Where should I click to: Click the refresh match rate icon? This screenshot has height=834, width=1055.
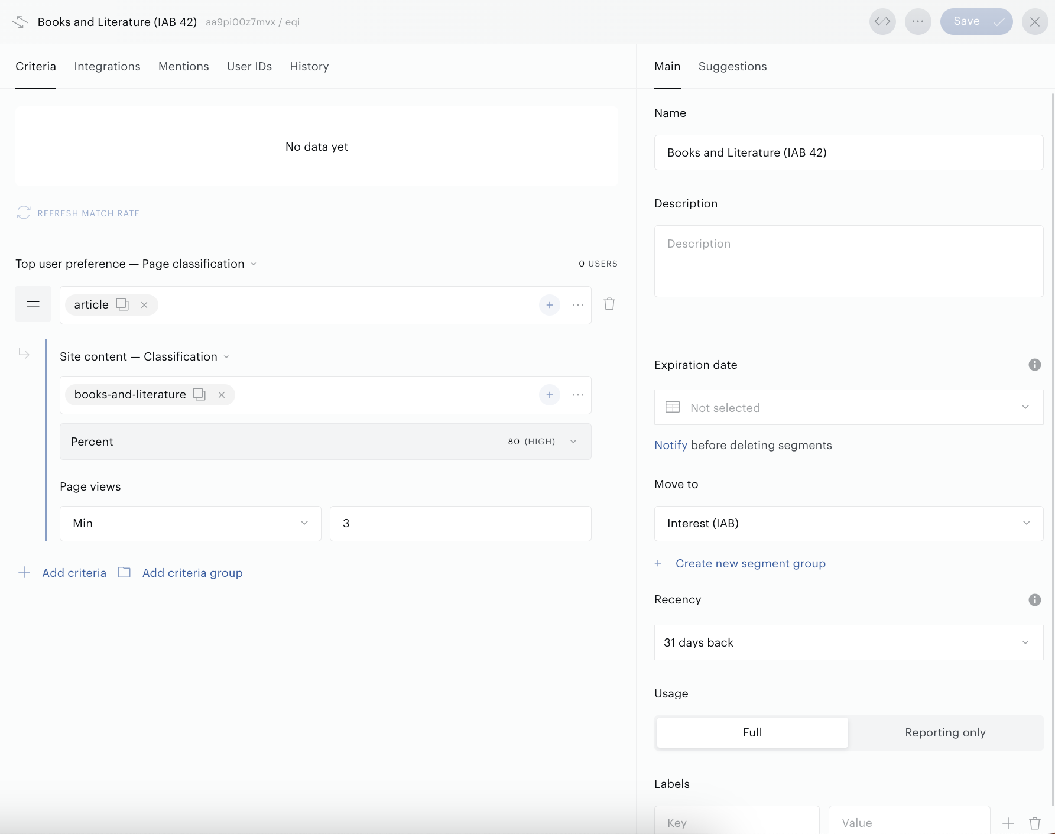click(24, 213)
